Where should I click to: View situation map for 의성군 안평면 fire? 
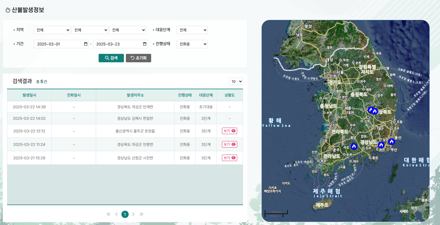[230, 144]
